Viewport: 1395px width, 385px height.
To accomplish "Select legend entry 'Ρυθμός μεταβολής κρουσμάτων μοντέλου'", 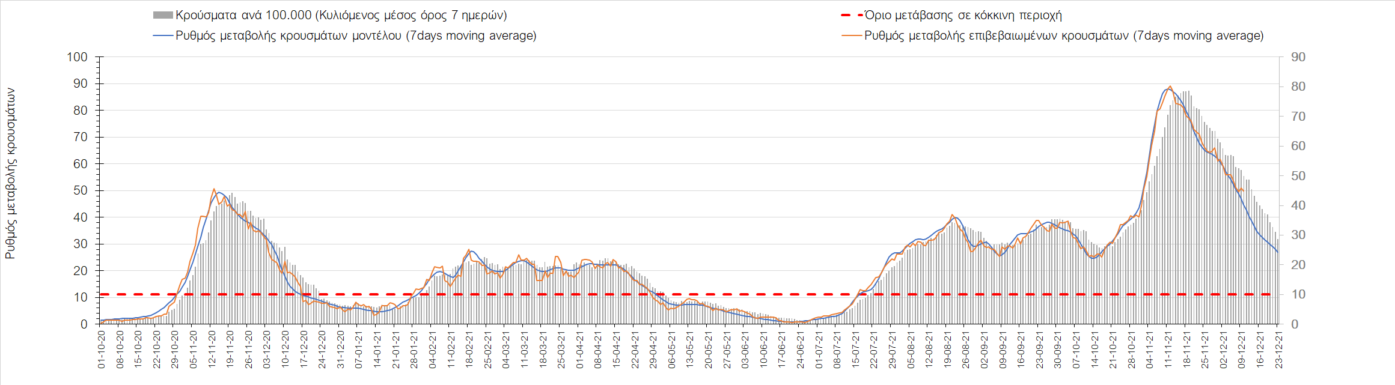I will (356, 36).
